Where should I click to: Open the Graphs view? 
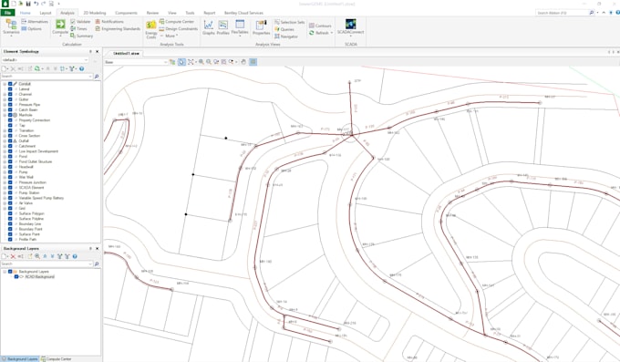[209, 27]
